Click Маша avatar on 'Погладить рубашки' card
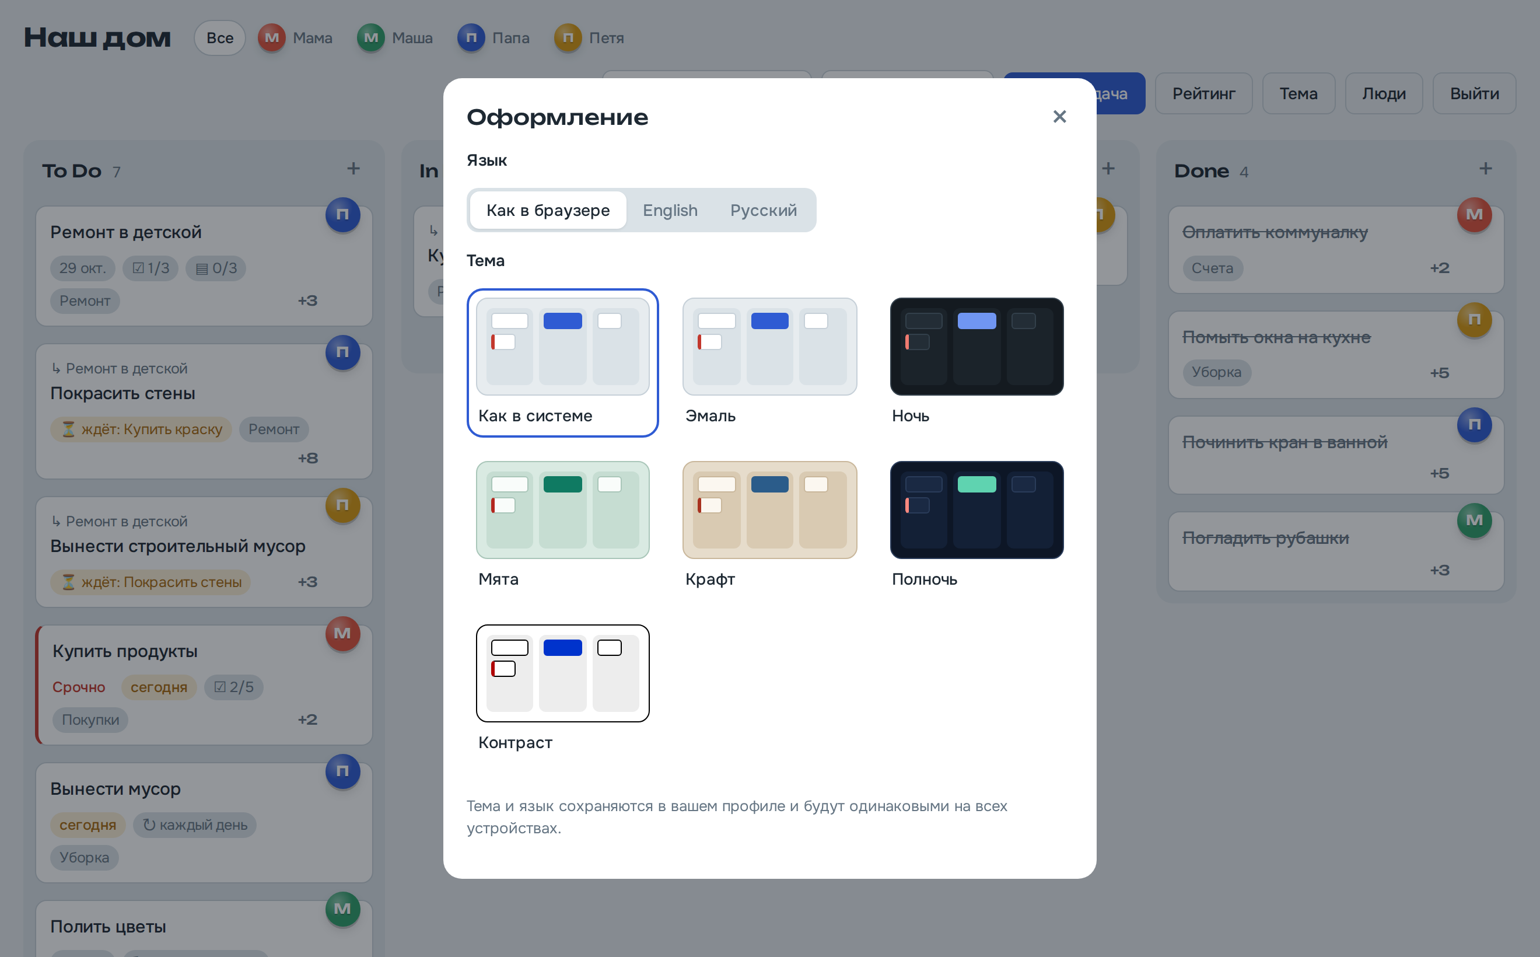 pyautogui.click(x=1474, y=521)
